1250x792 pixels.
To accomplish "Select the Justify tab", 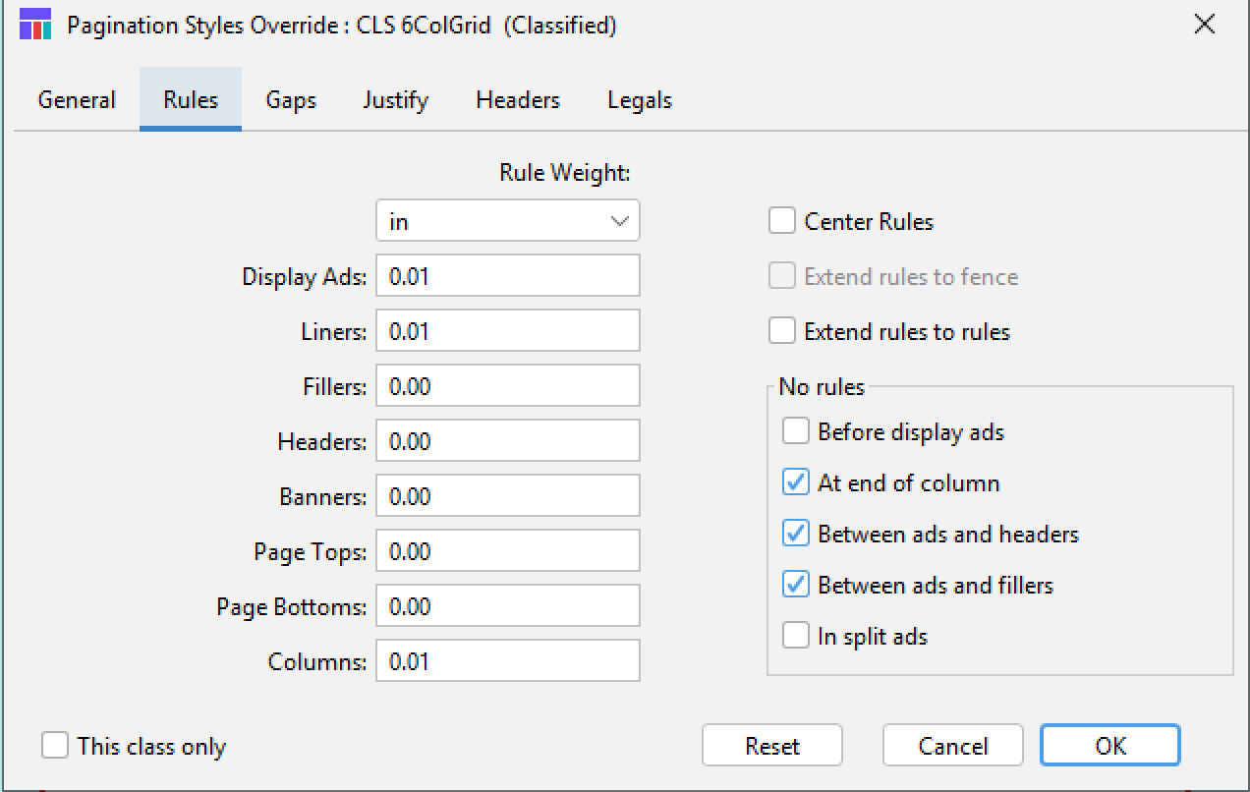I will (395, 100).
